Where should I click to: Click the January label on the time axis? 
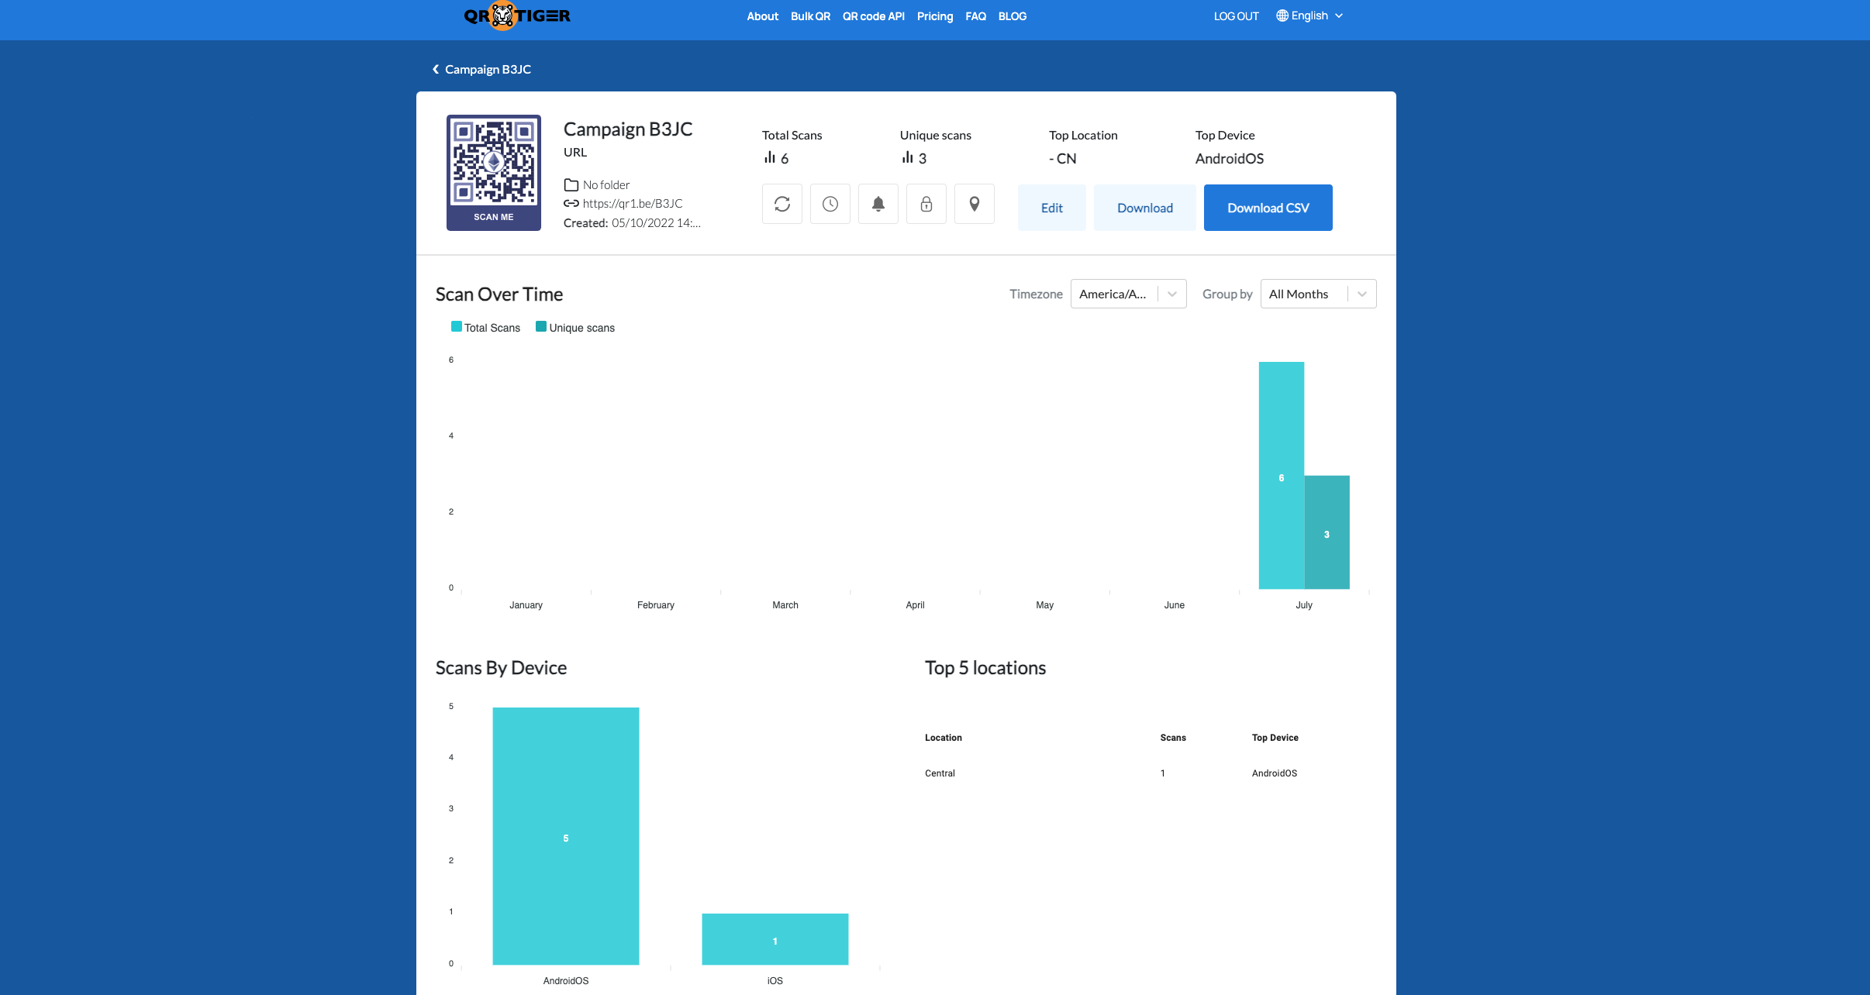pyautogui.click(x=526, y=605)
